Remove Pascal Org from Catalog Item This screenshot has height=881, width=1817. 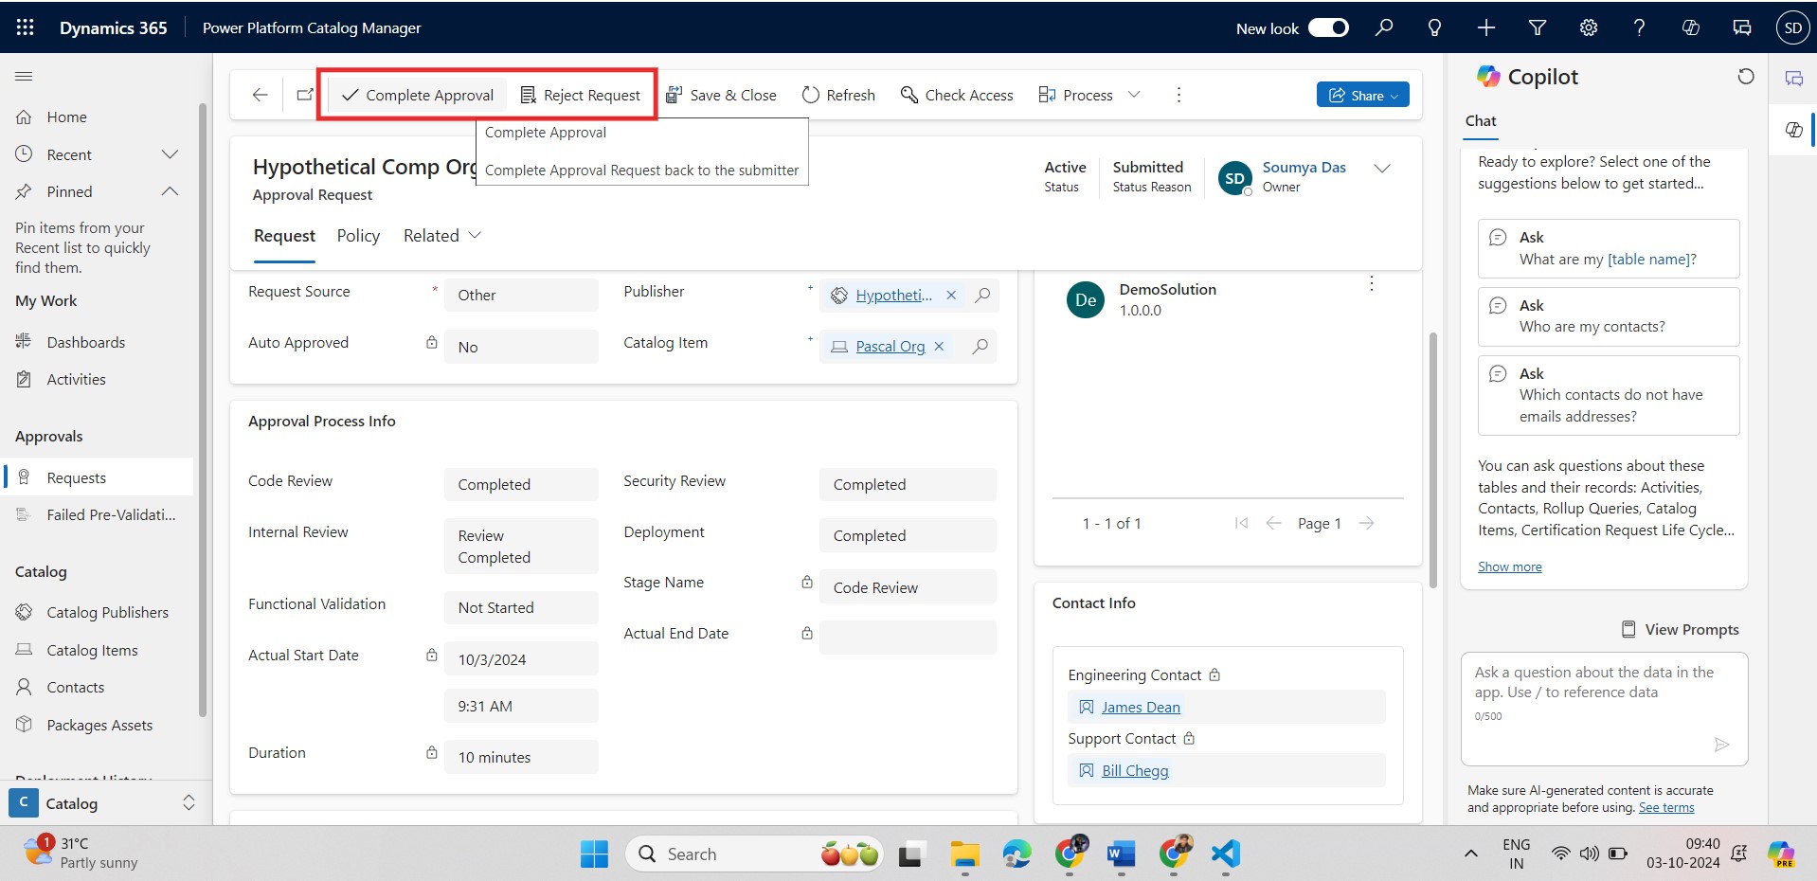click(939, 347)
